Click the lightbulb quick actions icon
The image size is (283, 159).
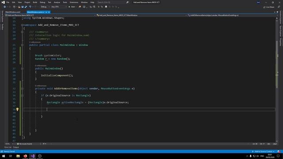[17, 109]
